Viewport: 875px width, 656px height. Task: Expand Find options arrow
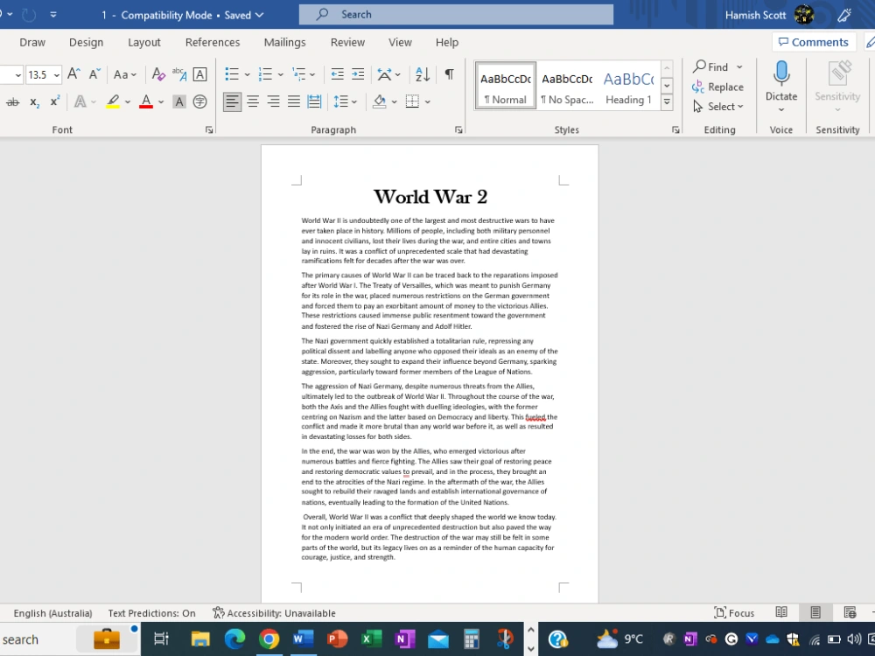[739, 67]
